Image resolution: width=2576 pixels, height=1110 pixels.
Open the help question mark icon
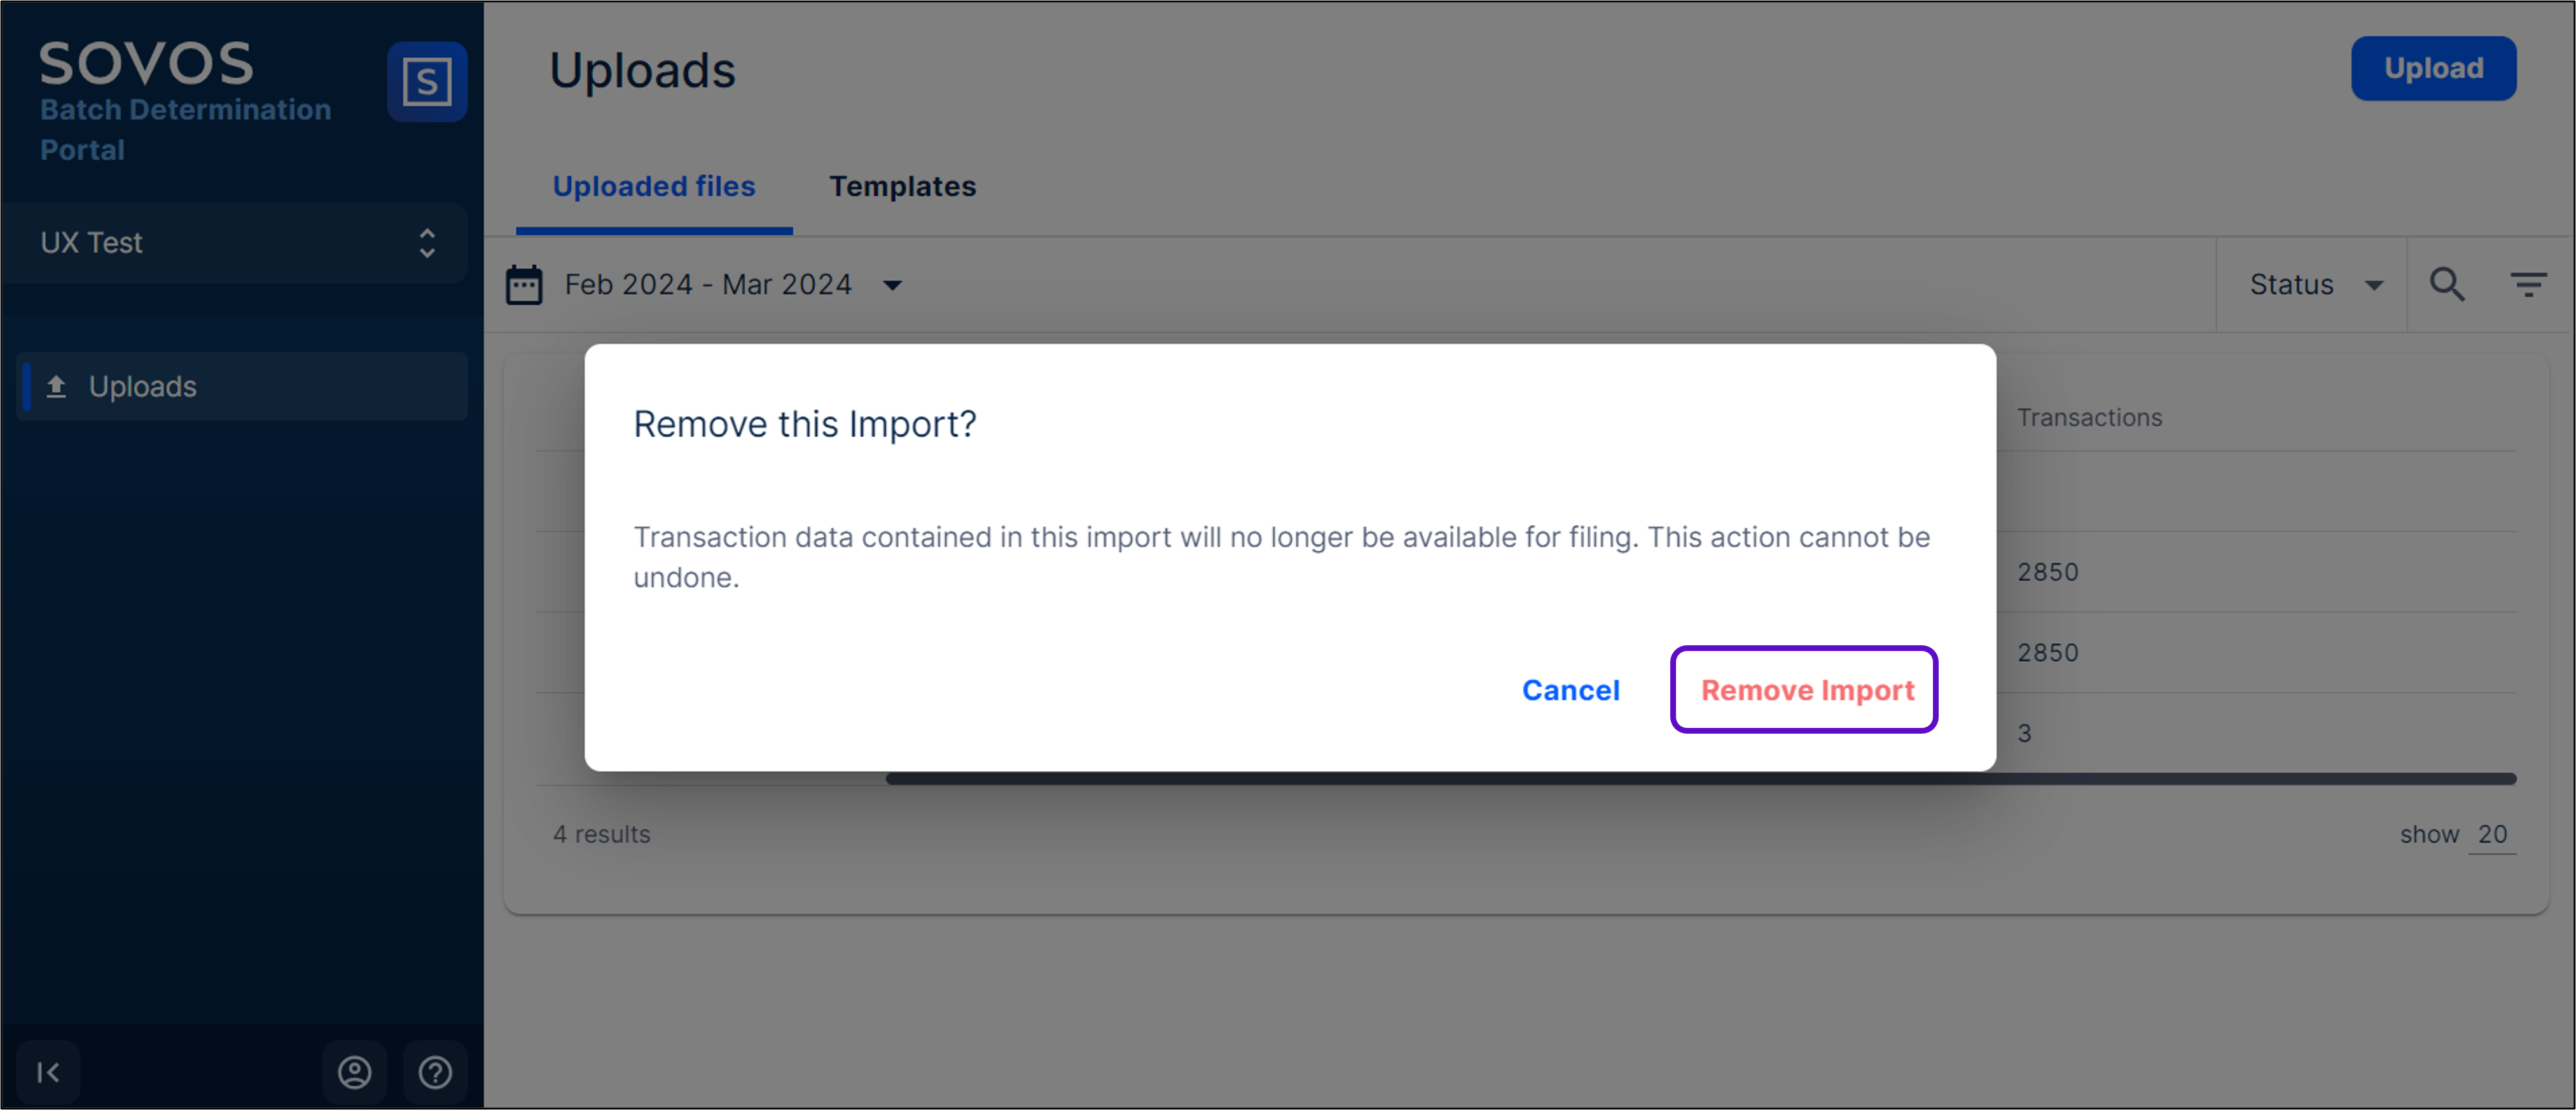(435, 1072)
